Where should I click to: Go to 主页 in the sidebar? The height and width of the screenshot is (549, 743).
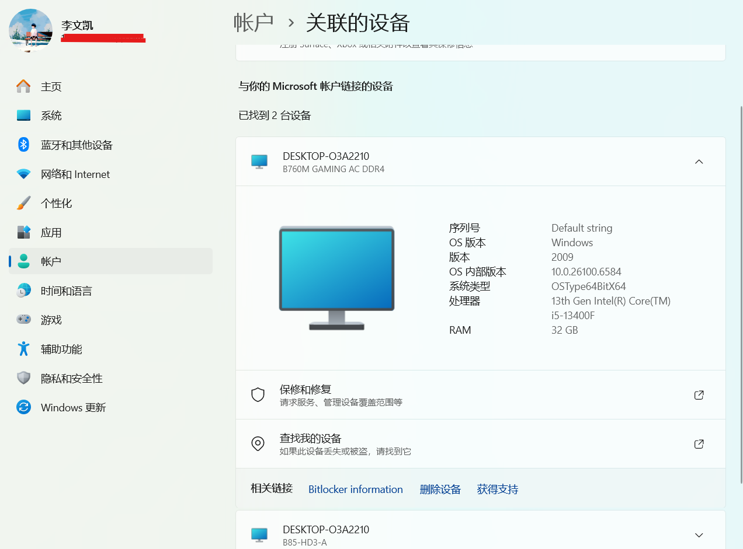tap(110, 86)
